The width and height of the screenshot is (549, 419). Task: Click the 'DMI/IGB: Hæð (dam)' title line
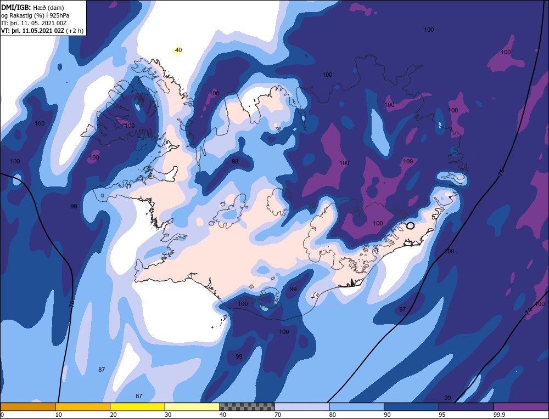coord(32,8)
